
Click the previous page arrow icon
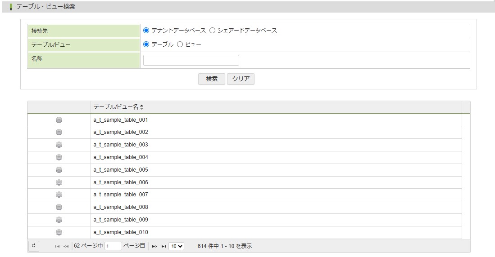66,246
